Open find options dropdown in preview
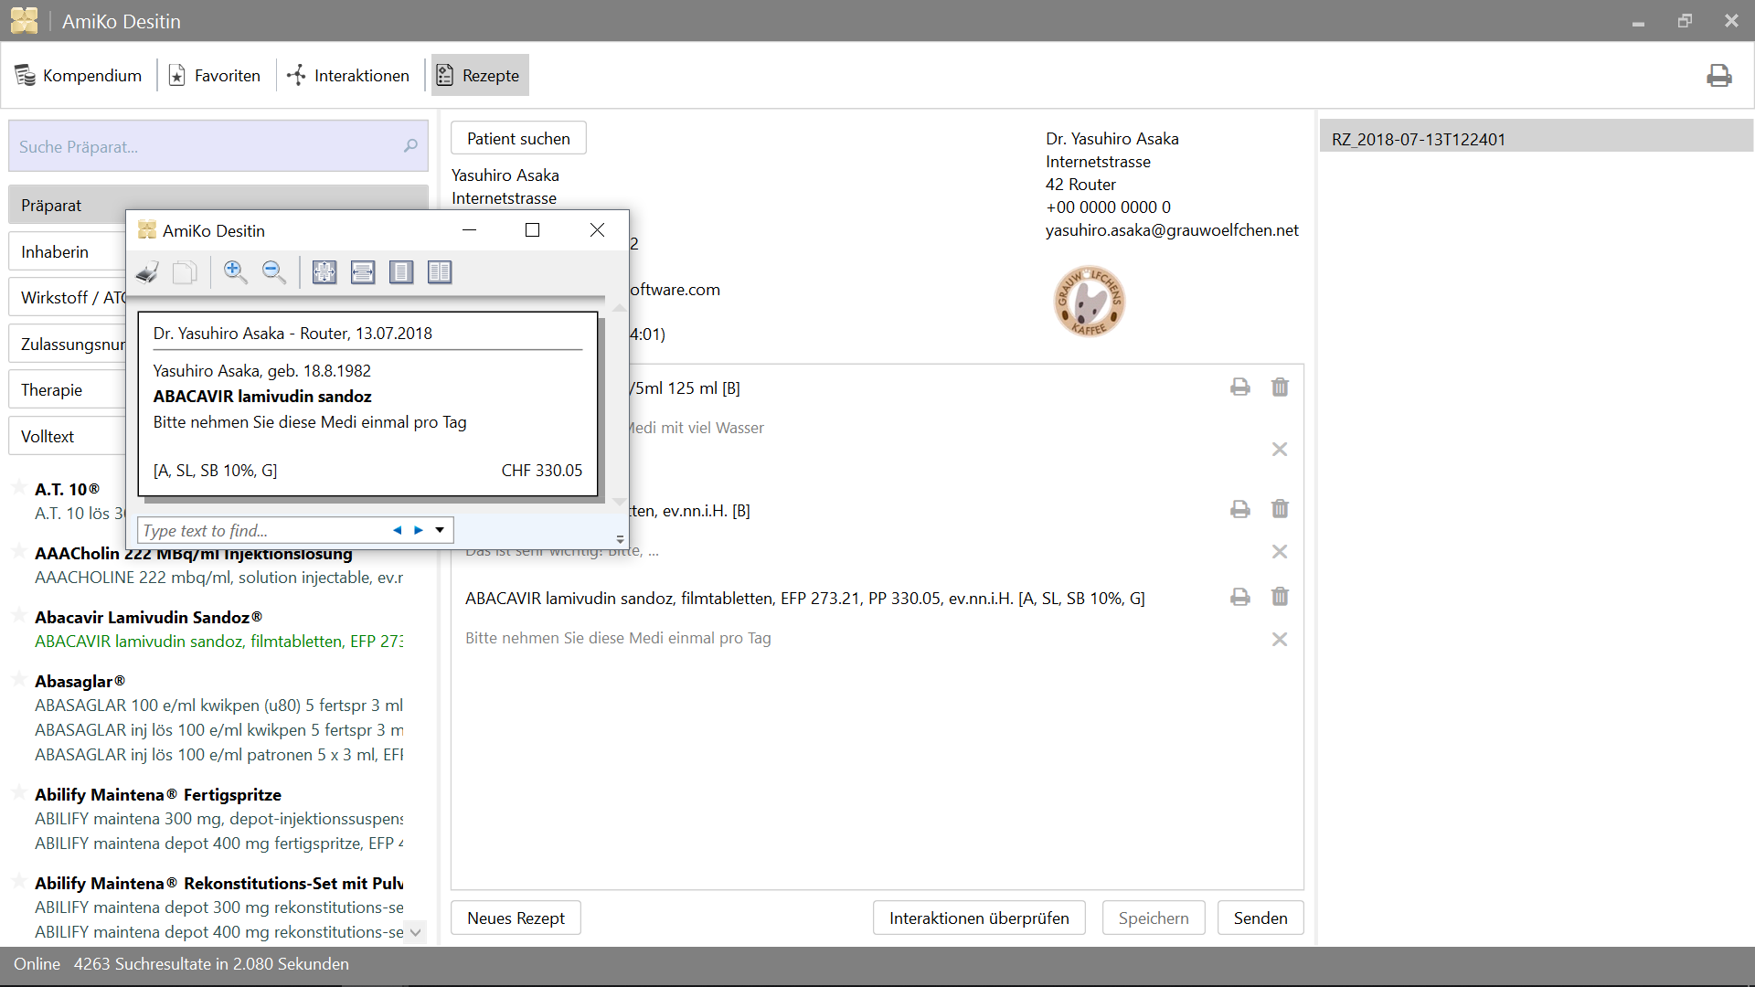This screenshot has height=987, width=1755. (x=440, y=530)
